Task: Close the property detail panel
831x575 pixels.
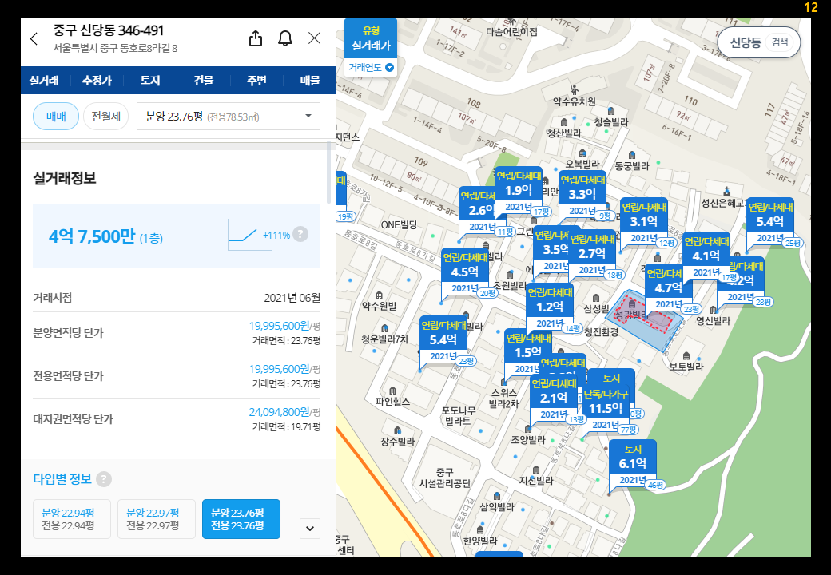Action: coord(314,38)
